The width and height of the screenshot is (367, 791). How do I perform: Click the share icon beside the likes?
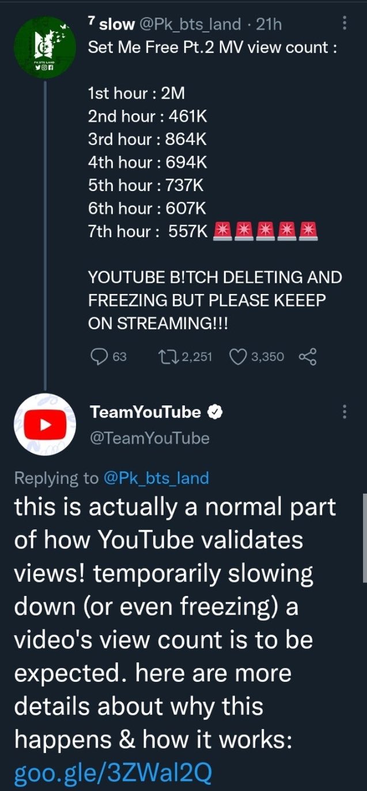[308, 357]
